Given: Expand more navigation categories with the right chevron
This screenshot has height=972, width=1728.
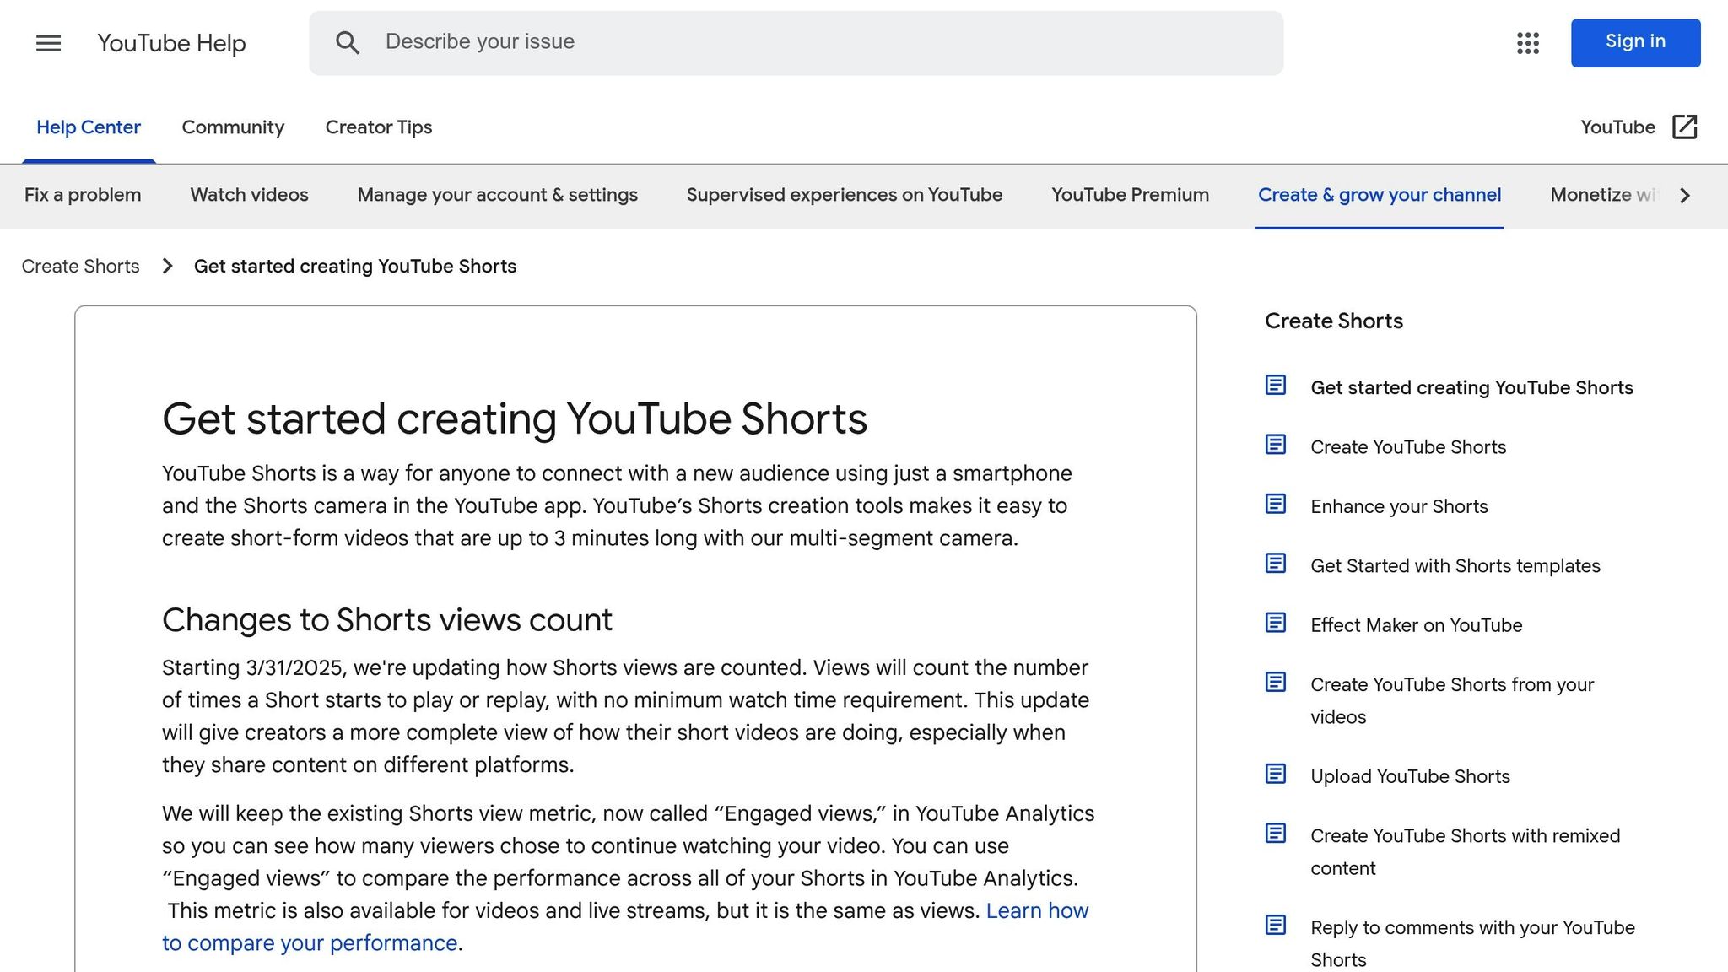Looking at the screenshot, I should coord(1684,195).
